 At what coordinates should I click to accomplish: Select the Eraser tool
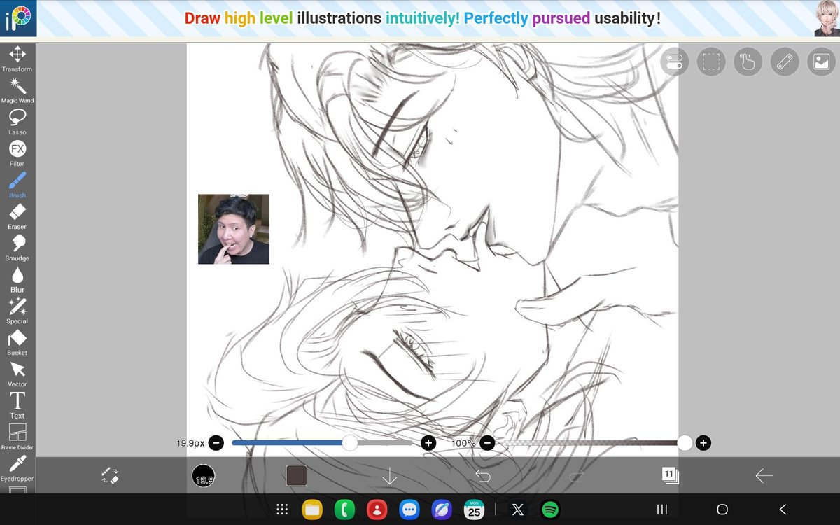[17, 216]
